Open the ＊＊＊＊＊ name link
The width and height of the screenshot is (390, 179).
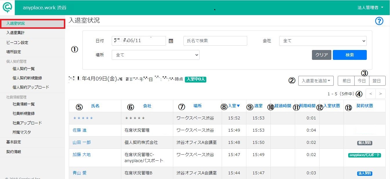click(83, 118)
